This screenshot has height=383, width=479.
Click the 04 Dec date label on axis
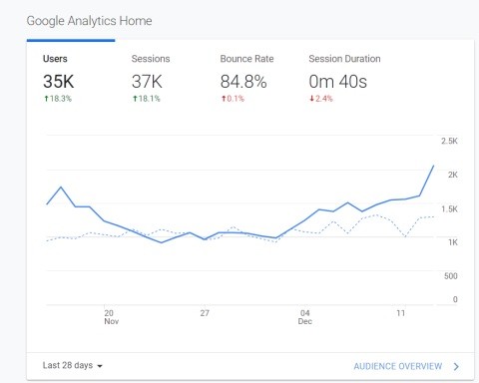[305, 317]
